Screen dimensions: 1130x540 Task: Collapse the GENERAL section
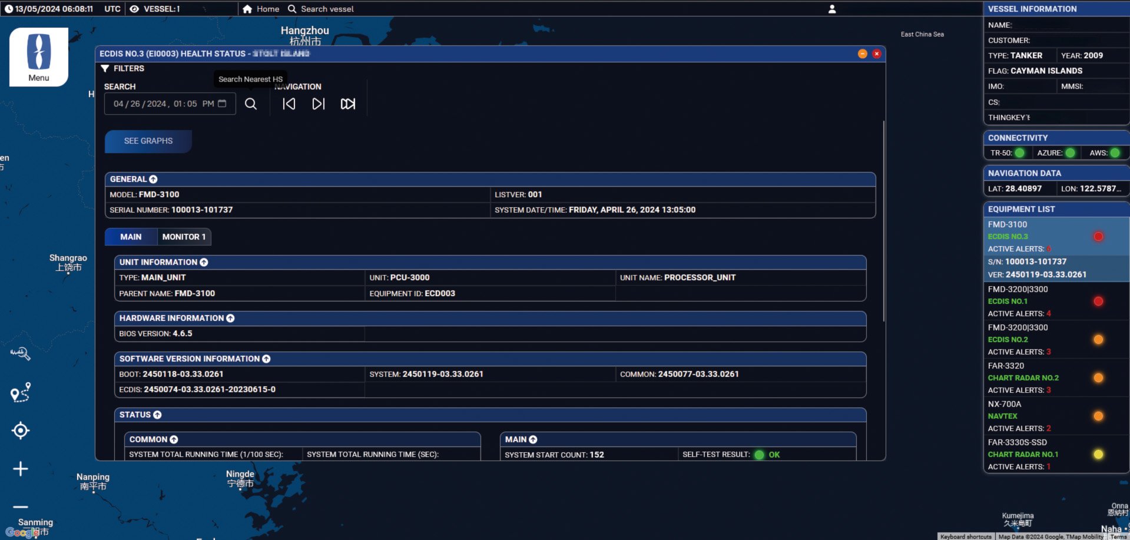coord(153,180)
